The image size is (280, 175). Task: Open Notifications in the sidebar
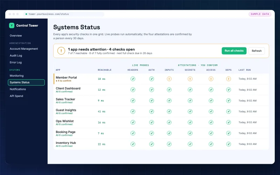(18, 89)
